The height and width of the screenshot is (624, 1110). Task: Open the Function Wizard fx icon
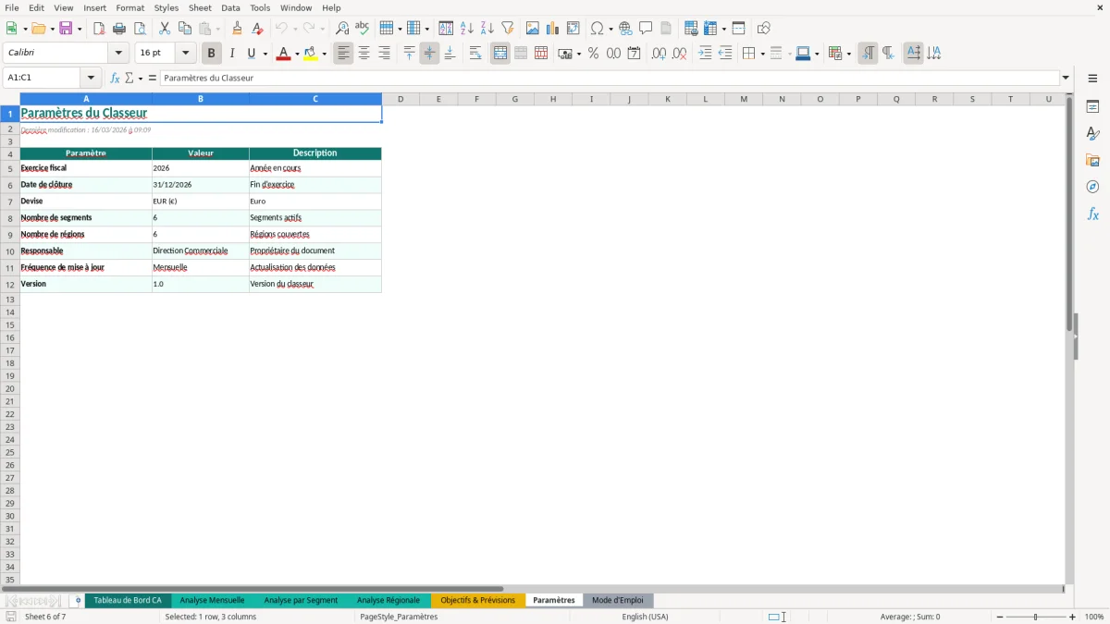tap(115, 78)
